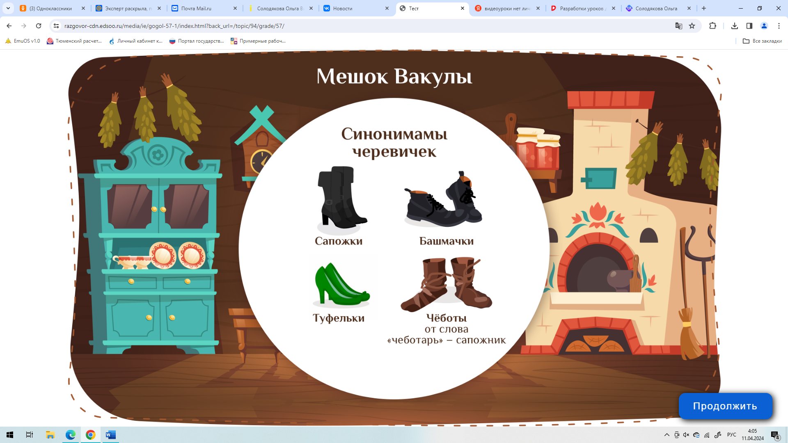The height and width of the screenshot is (443, 788).
Task: Click the Синонимамы черевичек heading
Action: coord(394,142)
